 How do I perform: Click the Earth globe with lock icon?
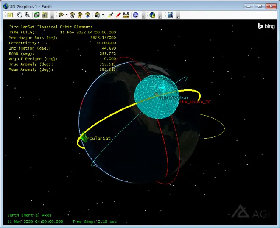pyautogui.click(x=152, y=15)
